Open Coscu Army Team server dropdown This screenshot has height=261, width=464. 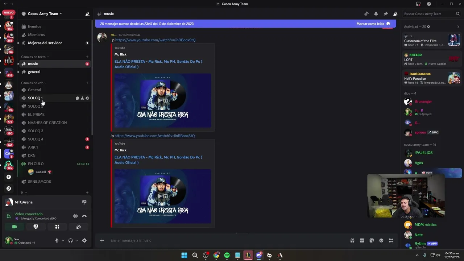tap(45, 14)
